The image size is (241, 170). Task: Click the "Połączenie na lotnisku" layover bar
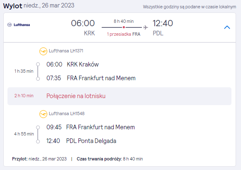coord(119,96)
